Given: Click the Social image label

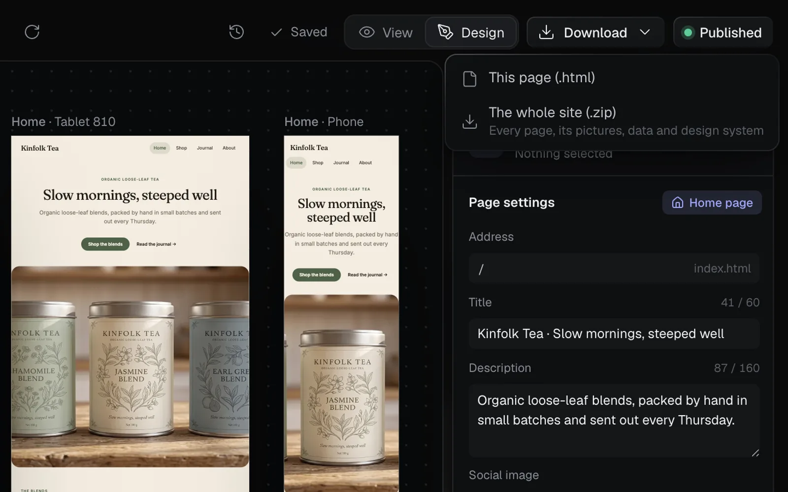Looking at the screenshot, I should [x=504, y=475].
